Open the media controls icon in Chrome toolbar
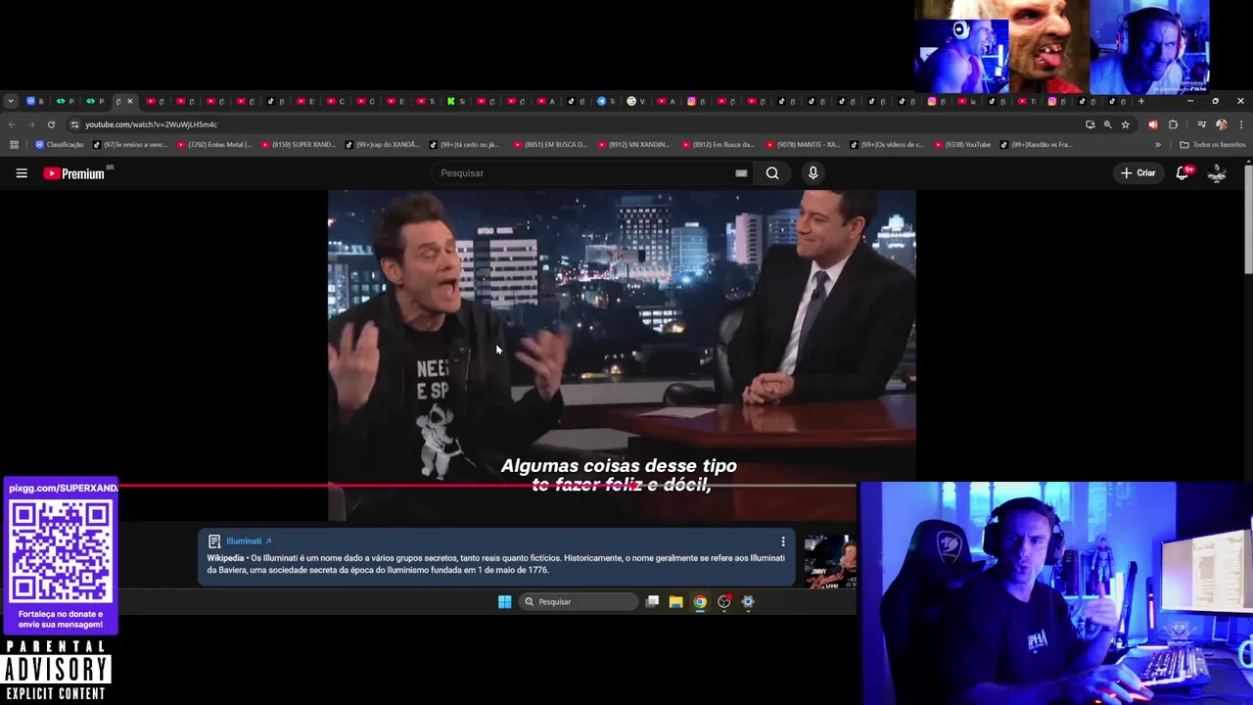This screenshot has width=1253, height=705. 1201,124
